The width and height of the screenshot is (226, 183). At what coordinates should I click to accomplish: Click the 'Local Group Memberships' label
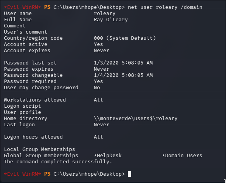coord(40,149)
